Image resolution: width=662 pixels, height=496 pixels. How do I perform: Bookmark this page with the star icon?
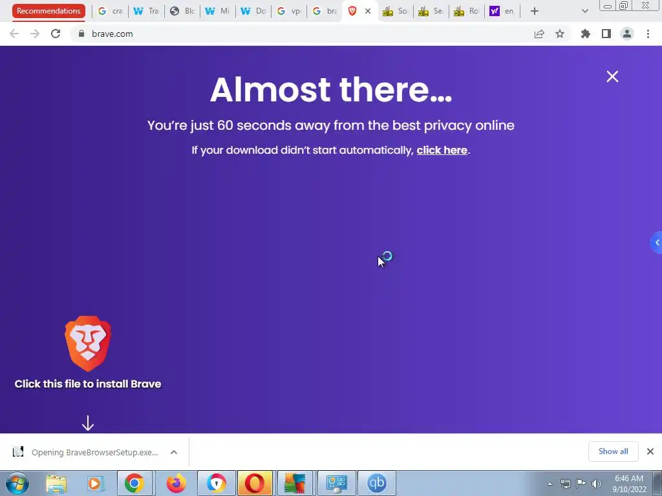tap(560, 34)
